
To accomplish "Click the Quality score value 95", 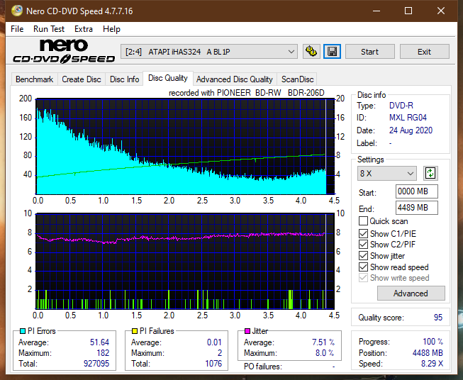I will pyautogui.click(x=438, y=318).
